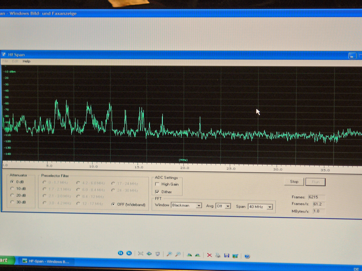Click the Frames counter field
The height and width of the screenshot is (271, 362).
coord(316,197)
